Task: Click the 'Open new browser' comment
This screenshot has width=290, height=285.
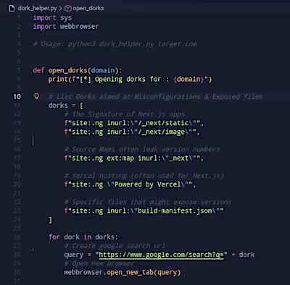Action: point(99,263)
